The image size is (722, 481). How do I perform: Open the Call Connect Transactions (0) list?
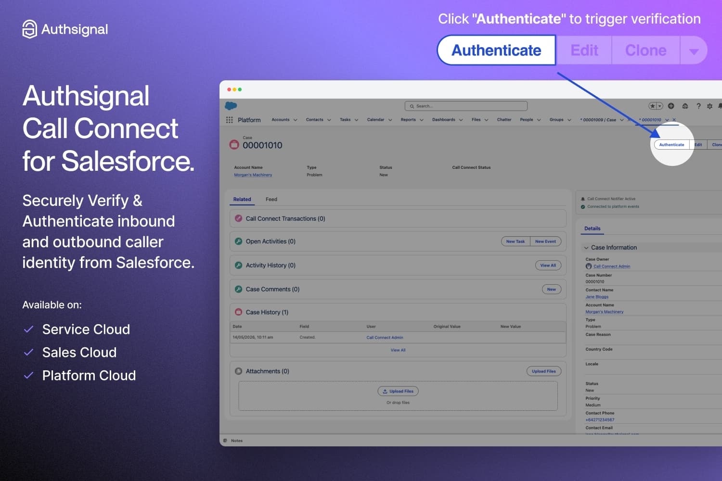click(285, 218)
